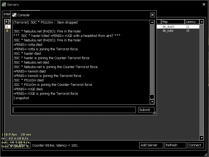Click the Add Server button
This screenshot has width=209, height=157.
pos(151,145)
